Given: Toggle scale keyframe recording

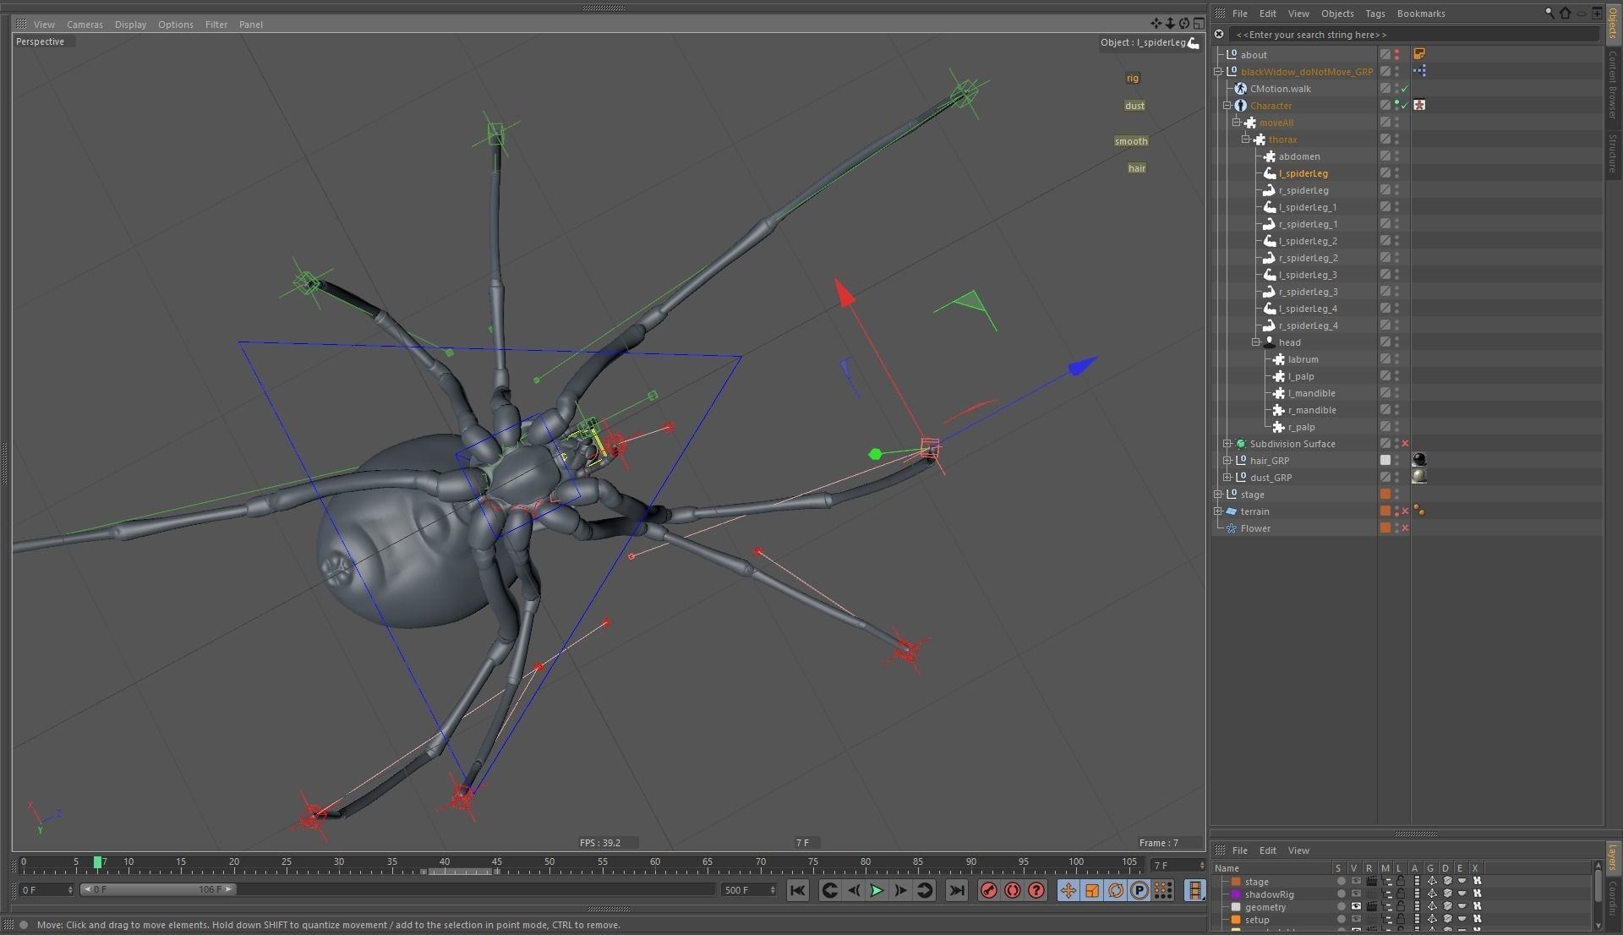Looking at the screenshot, I should click(1092, 890).
